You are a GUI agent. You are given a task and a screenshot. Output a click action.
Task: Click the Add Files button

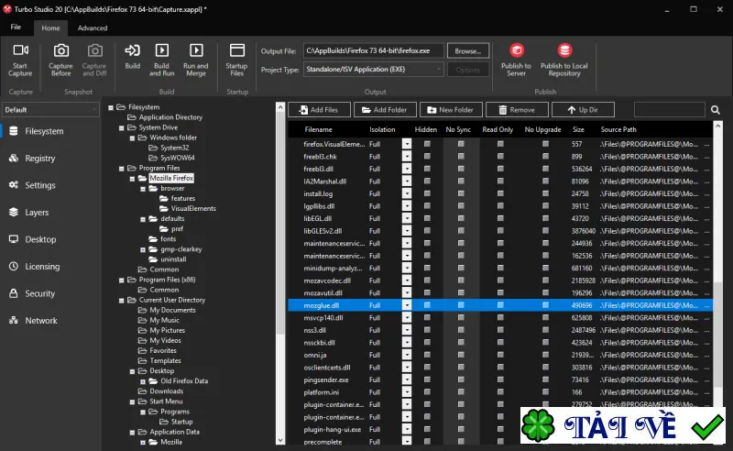[x=319, y=110]
